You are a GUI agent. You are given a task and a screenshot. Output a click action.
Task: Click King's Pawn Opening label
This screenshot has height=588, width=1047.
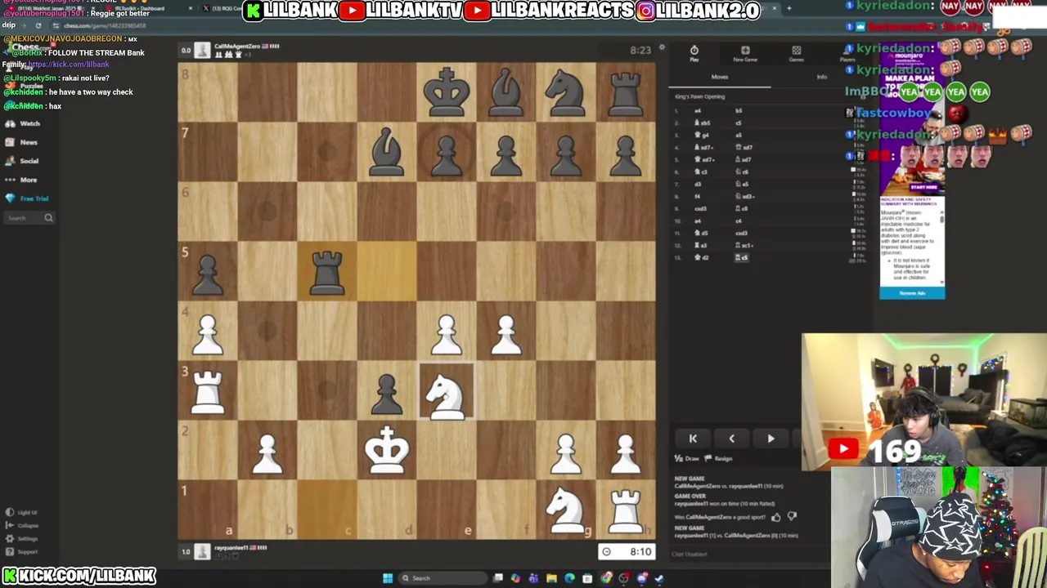pos(699,96)
